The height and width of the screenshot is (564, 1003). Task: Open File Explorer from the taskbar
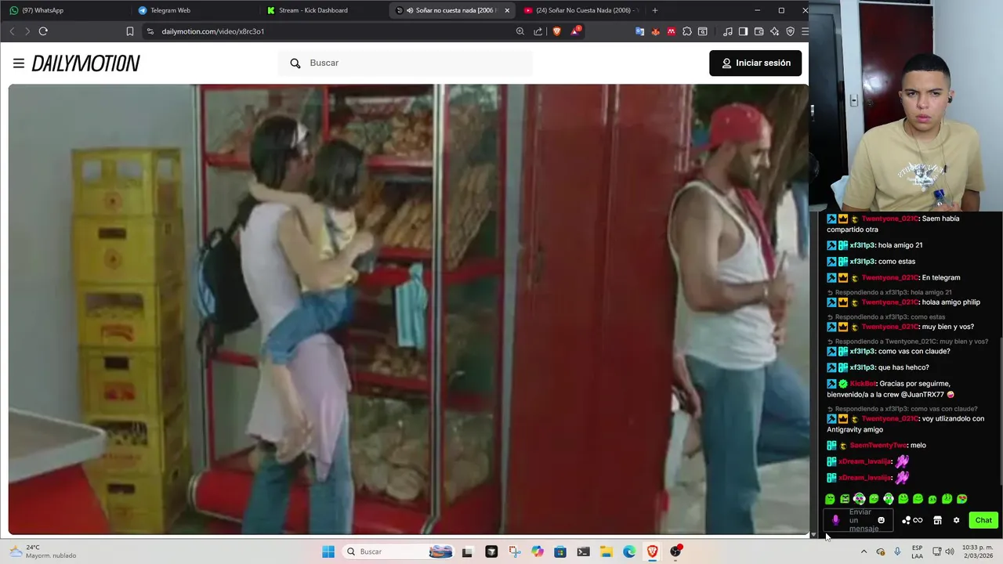[x=607, y=551]
